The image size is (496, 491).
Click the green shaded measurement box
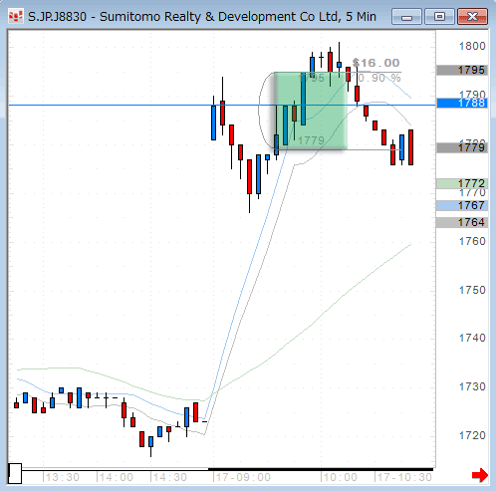[x=311, y=111]
